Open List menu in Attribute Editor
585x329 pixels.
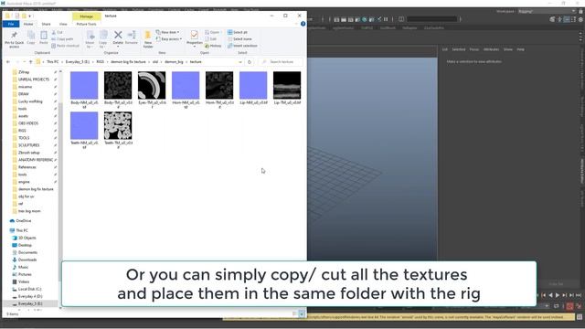click(x=445, y=49)
